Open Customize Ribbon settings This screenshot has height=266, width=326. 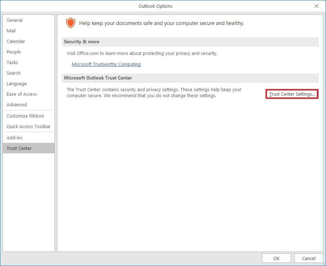coord(25,116)
